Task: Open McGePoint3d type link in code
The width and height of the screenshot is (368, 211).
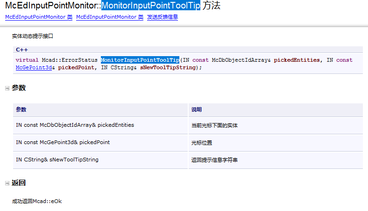Action: (x=34, y=67)
